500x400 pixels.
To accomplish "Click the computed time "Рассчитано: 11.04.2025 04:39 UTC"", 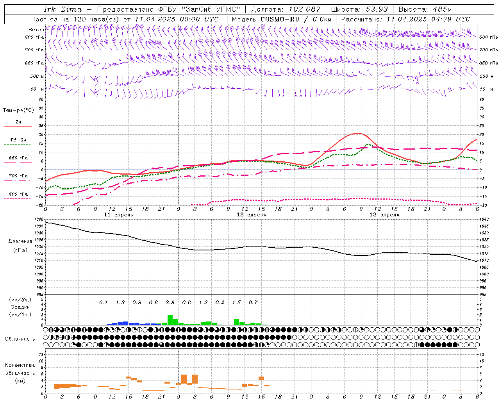I will click(405, 19).
